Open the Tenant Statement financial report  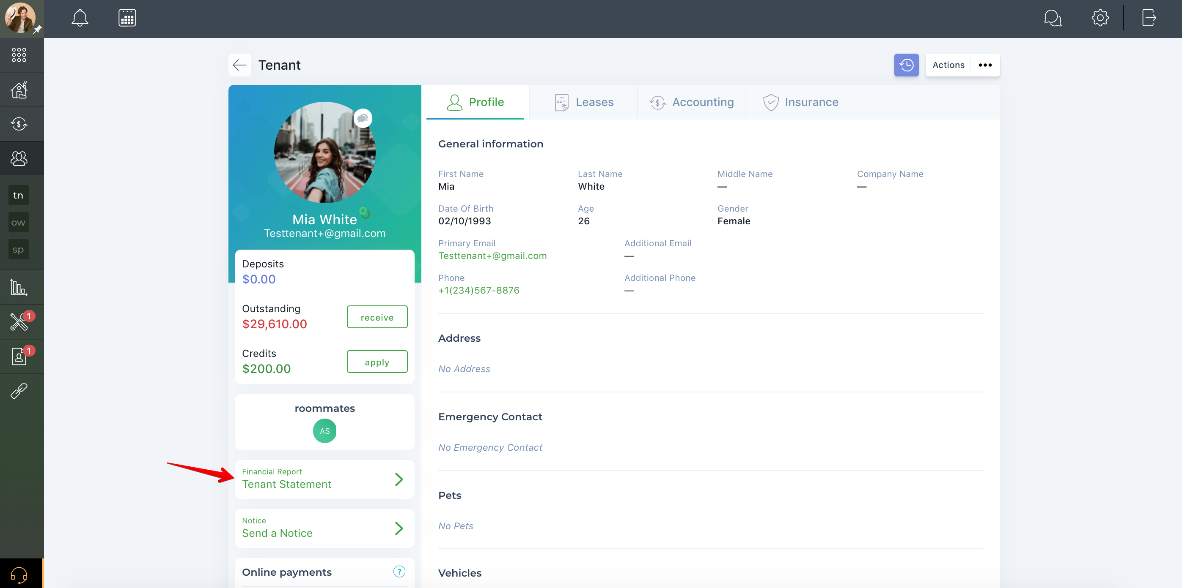tap(325, 479)
